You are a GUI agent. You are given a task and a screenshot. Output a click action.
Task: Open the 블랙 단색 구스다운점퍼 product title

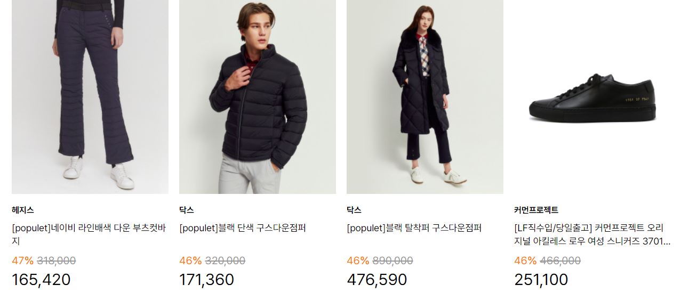[243, 228]
